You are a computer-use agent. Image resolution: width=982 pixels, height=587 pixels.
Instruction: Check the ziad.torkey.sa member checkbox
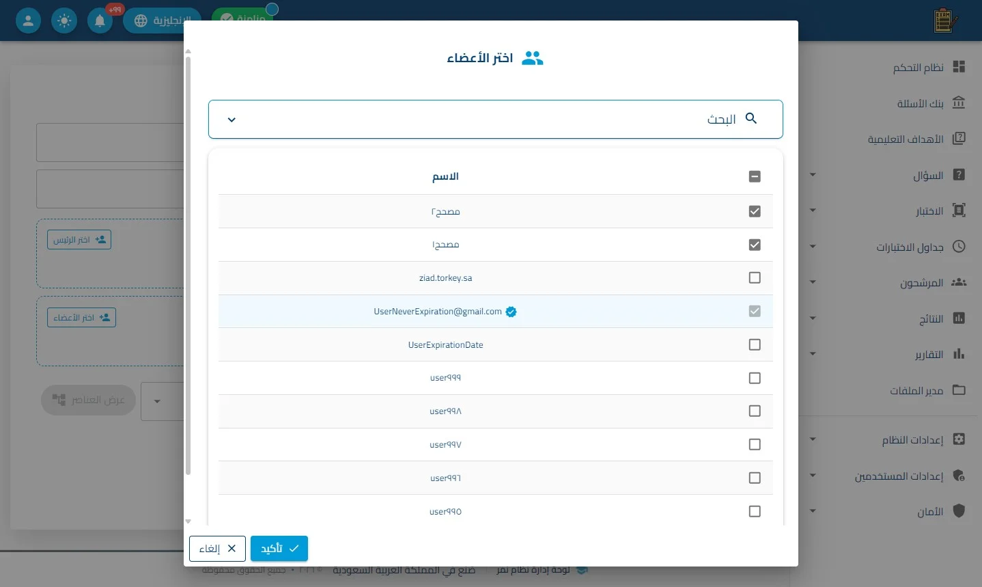tap(755, 277)
